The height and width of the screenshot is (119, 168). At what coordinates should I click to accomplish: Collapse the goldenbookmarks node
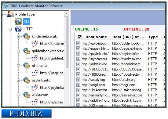click(x=18, y=51)
